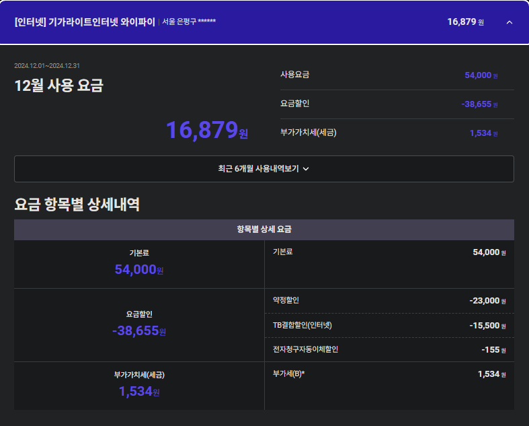
Task: Click the 2024.12.01~2024.12.31 date range
Action: click(47, 66)
